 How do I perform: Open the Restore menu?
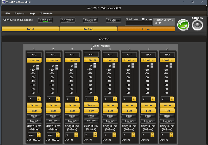(x=20, y=14)
